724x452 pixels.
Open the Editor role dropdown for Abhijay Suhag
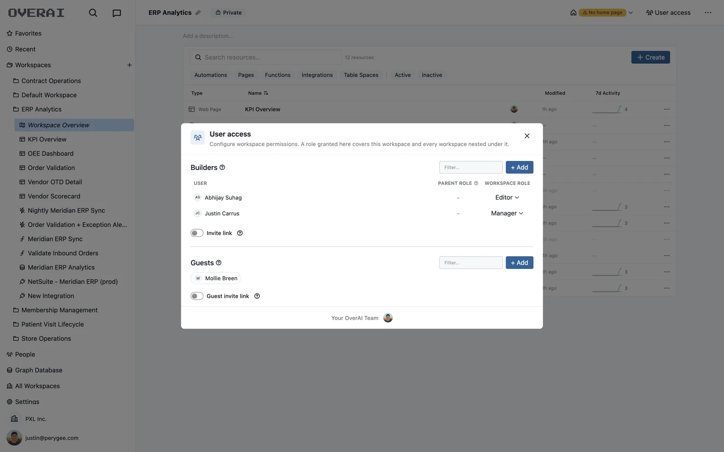507,198
